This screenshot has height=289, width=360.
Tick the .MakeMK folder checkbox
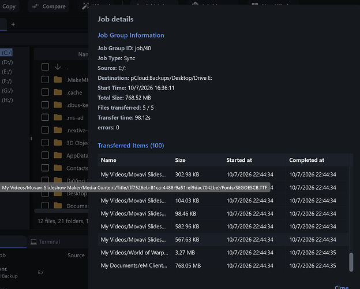[x=45, y=80]
